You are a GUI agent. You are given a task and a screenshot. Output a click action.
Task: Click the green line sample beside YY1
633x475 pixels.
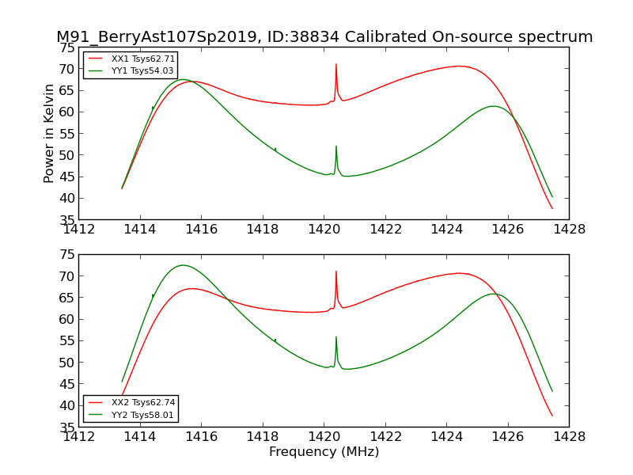95,70
